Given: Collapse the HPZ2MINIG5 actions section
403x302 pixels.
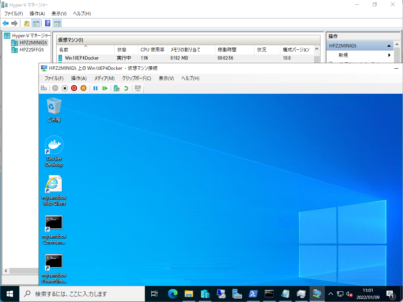Looking at the screenshot, I should [x=389, y=46].
